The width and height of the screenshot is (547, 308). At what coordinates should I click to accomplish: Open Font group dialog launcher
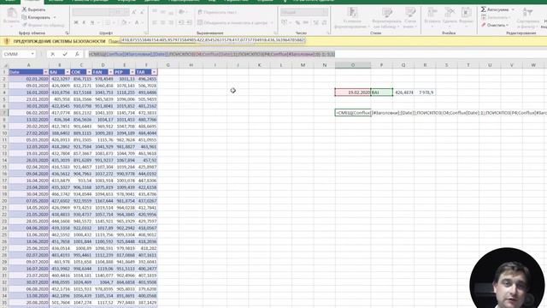145,33
